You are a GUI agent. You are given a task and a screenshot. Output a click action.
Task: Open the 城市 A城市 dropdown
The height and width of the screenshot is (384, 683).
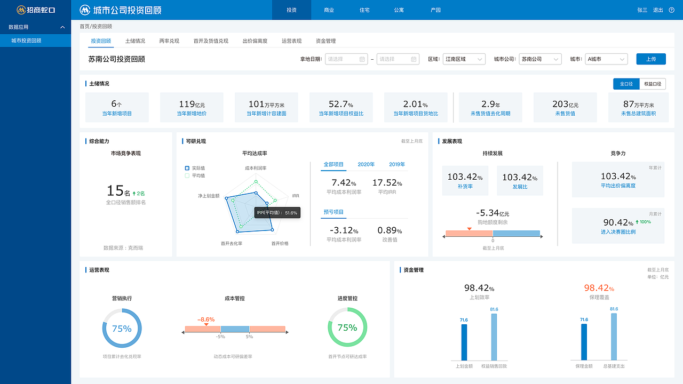click(x=606, y=59)
